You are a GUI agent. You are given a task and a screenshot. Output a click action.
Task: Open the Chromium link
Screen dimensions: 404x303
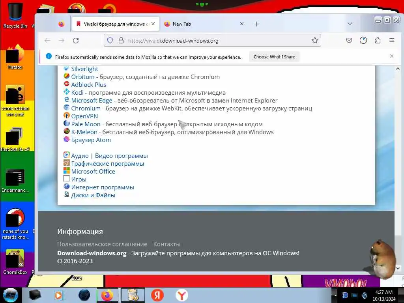click(x=86, y=108)
